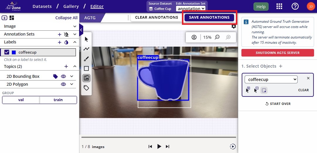Open the Editor breadcrumb
The width and height of the screenshot is (317, 153).
point(97,6)
